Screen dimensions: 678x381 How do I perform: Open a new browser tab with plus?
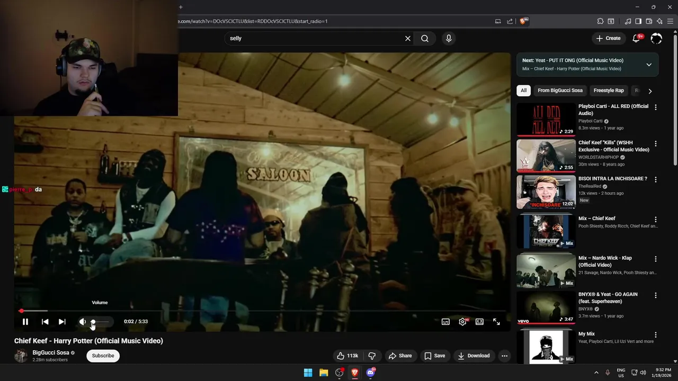click(181, 7)
